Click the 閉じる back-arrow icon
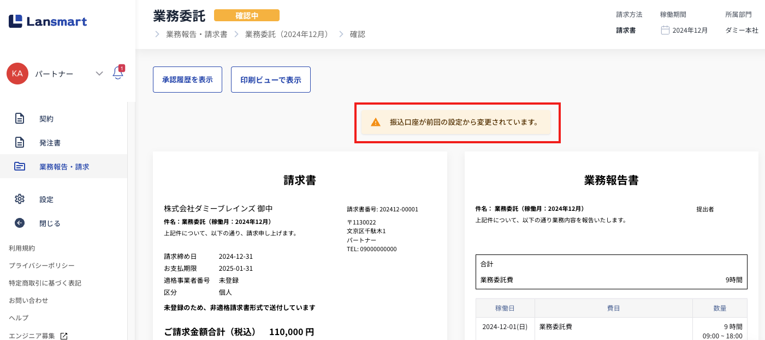The image size is (765, 340). 20,223
